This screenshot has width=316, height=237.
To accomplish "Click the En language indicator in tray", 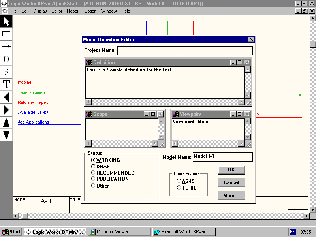I will (293, 232).
